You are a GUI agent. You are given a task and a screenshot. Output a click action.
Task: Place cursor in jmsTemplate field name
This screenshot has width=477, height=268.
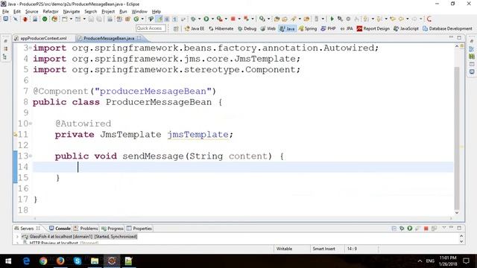coord(198,134)
